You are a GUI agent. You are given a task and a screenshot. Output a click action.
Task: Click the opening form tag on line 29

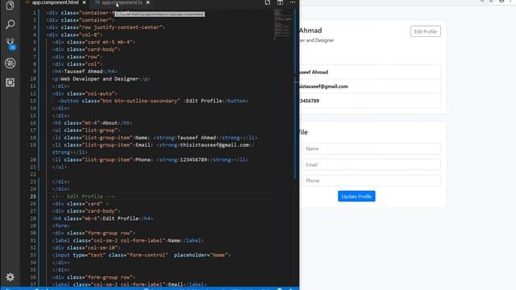tap(61, 226)
